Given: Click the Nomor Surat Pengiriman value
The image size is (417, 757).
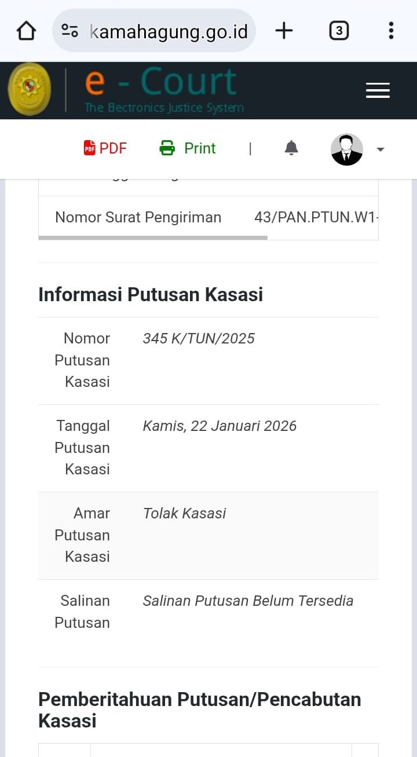Looking at the screenshot, I should click(316, 217).
